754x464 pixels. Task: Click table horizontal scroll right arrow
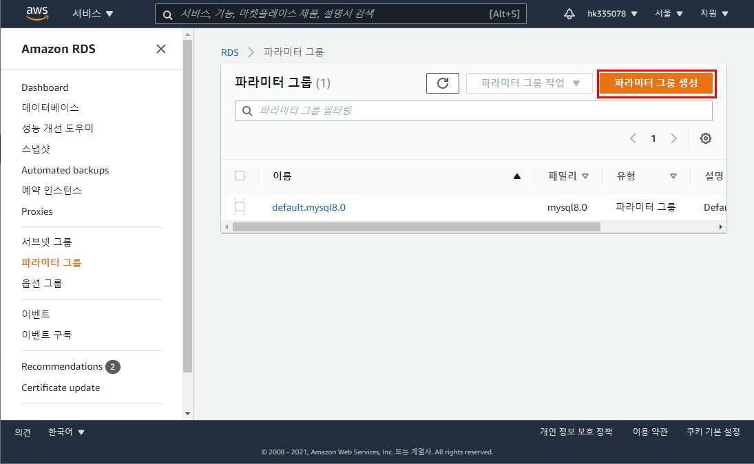pyautogui.click(x=720, y=227)
